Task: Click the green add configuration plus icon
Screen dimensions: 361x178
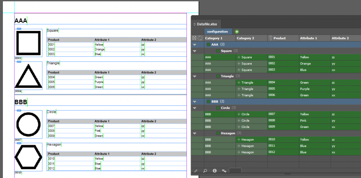Action: [237, 32]
